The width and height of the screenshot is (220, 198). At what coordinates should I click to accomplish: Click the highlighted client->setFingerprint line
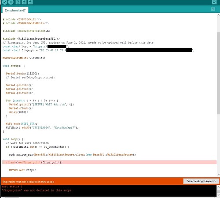pos(110,162)
